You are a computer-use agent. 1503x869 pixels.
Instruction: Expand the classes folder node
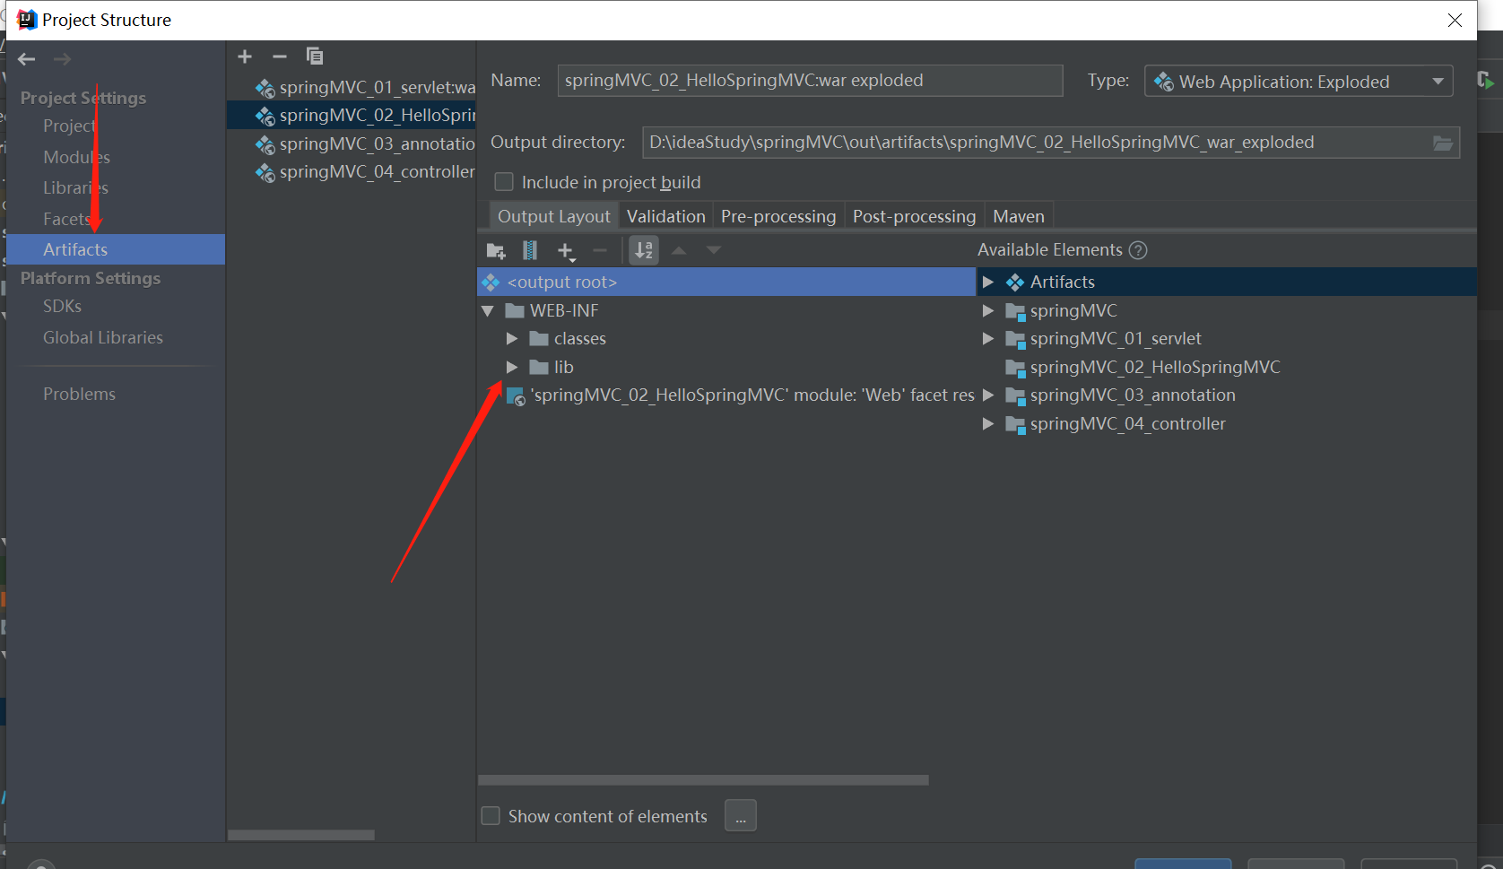coord(512,339)
